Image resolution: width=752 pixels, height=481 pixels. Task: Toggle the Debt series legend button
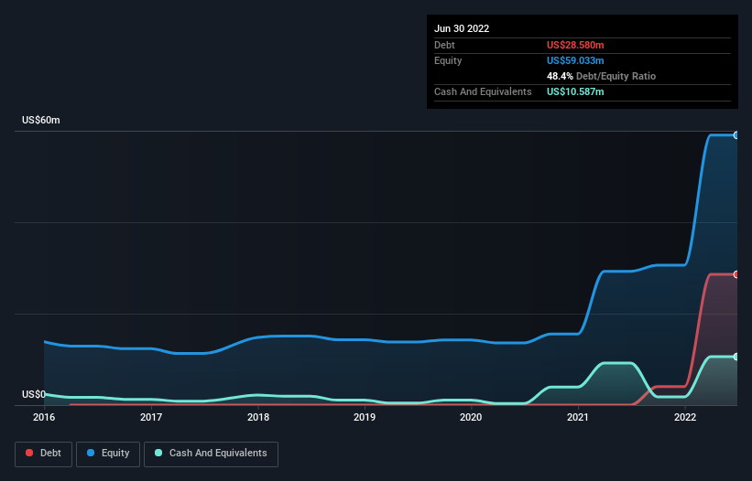[43, 454]
